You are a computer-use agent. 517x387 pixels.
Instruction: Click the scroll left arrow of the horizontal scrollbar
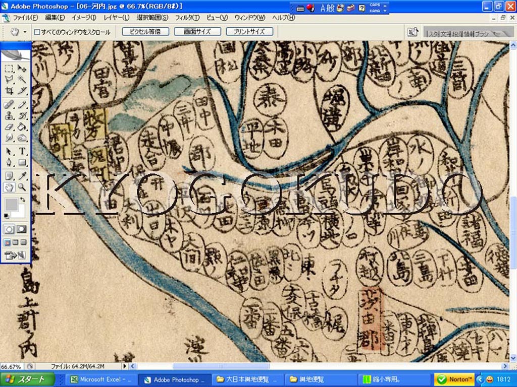coord(133,366)
